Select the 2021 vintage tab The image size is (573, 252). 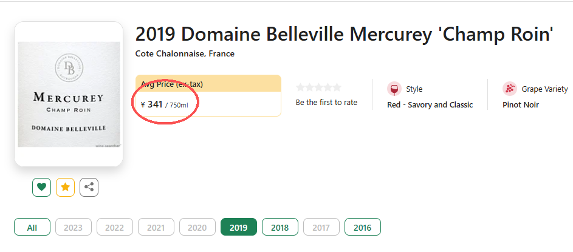(x=156, y=228)
